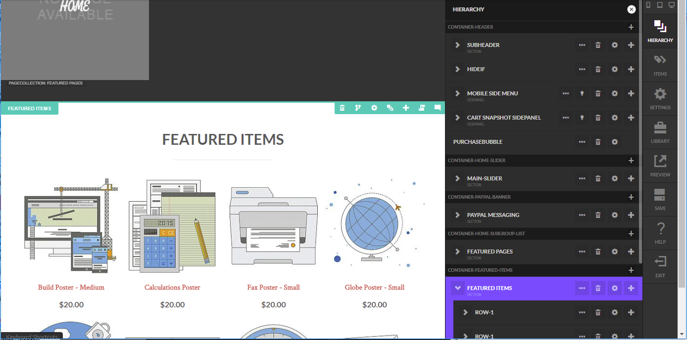Delete the Subheader section with its trash icon
The image size is (687, 340).
pyautogui.click(x=598, y=45)
